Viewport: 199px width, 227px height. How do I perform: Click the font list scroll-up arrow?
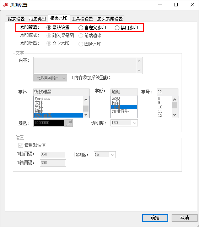click(x=86, y=100)
